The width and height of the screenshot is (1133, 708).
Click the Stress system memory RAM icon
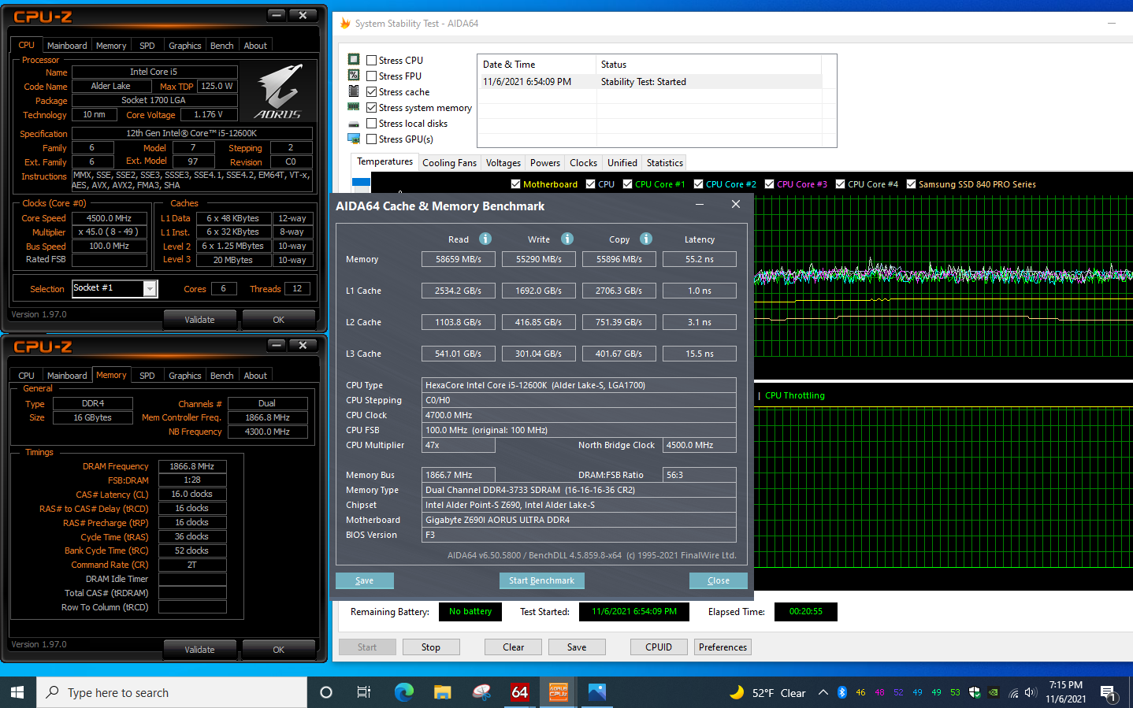pyautogui.click(x=354, y=107)
